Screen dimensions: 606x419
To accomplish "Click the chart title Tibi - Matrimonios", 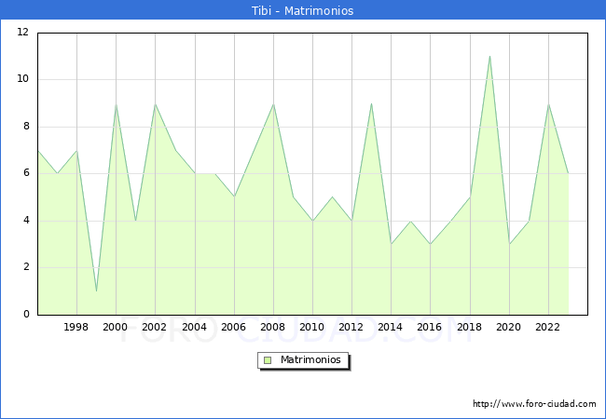I will tap(303, 11).
